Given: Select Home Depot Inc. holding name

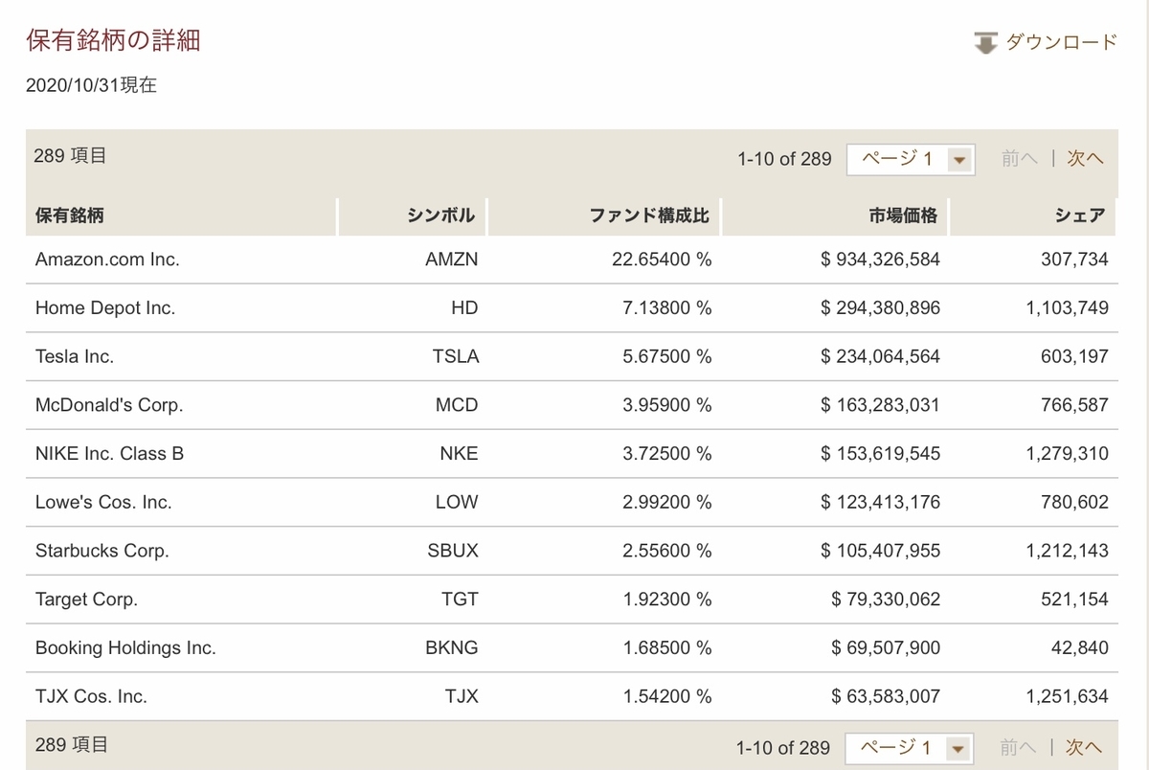Looking at the screenshot, I should coord(105,308).
